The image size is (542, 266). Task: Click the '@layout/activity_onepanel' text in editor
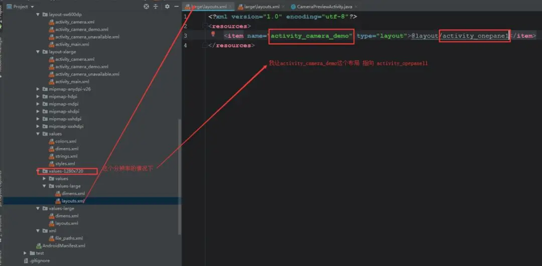point(460,36)
